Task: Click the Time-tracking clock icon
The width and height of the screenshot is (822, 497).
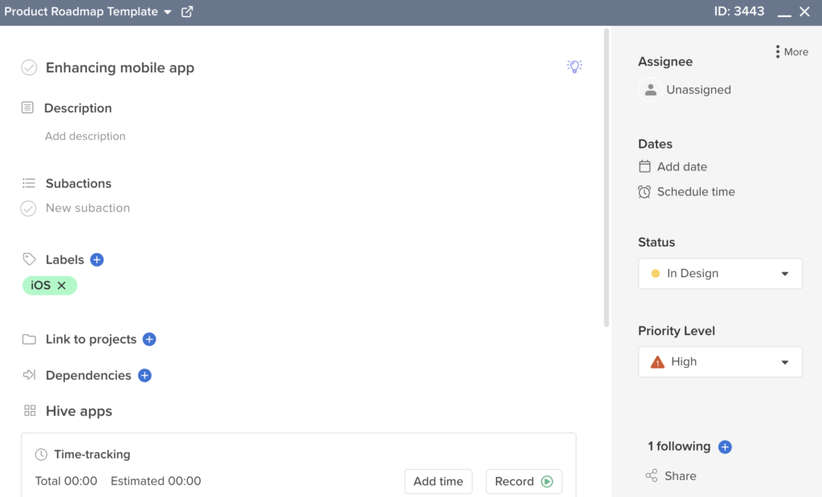Action: pyautogui.click(x=41, y=454)
